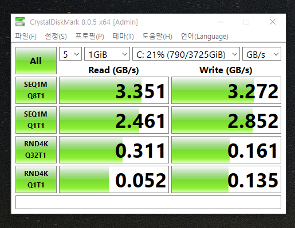Open the test count dropdown showing 5
This screenshot has height=228, width=295.
tap(70, 54)
